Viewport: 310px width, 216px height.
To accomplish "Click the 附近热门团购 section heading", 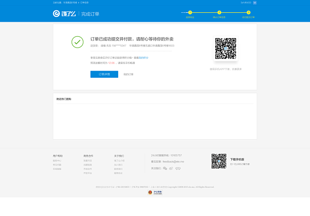I will (64, 99).
